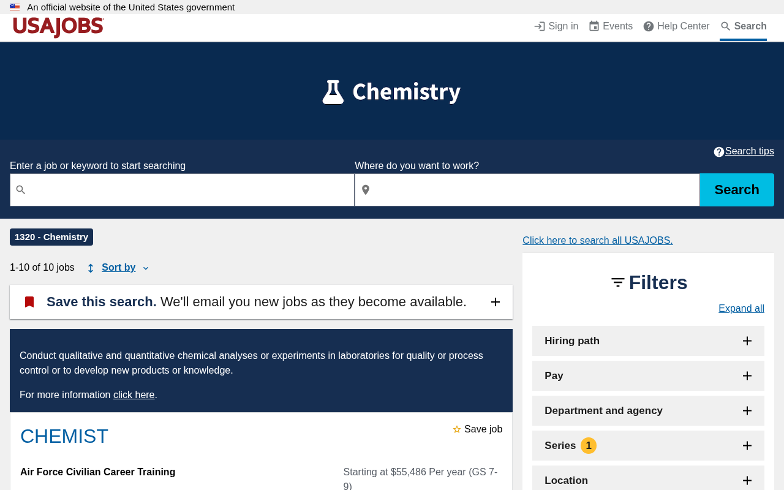Click the USAJOBS logo
The height and width of the screenshot is (490, 784).
coord(58,27)
